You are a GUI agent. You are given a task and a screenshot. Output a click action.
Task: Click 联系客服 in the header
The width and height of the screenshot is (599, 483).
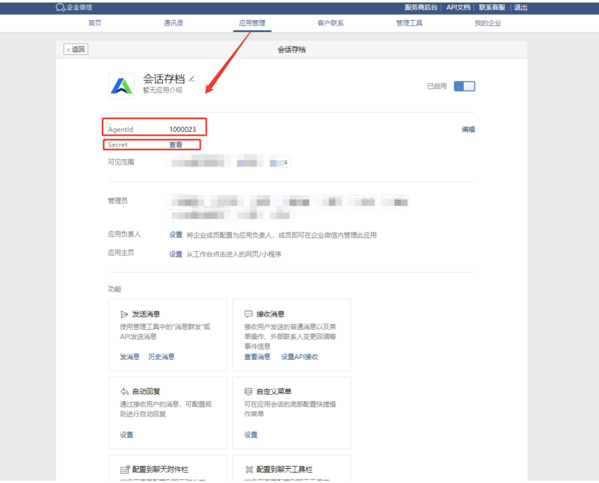[492, 7]
